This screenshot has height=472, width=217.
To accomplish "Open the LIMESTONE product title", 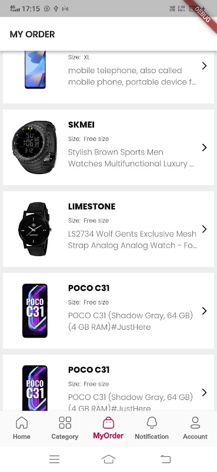I will [x=92, y=206].
